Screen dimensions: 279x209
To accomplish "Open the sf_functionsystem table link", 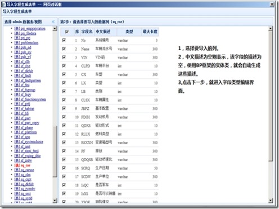I will coord(30,99).
